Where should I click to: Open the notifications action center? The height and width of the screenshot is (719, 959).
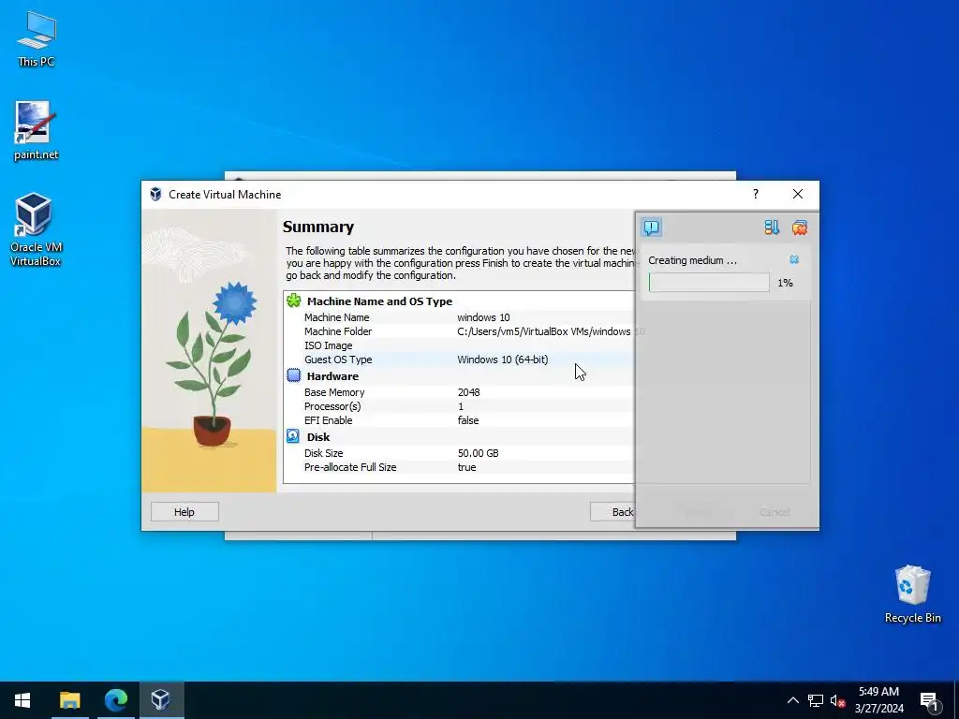(929, 701)
